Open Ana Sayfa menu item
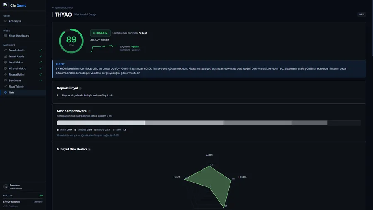Screen dimensions: 373x210 click(23, 21)
